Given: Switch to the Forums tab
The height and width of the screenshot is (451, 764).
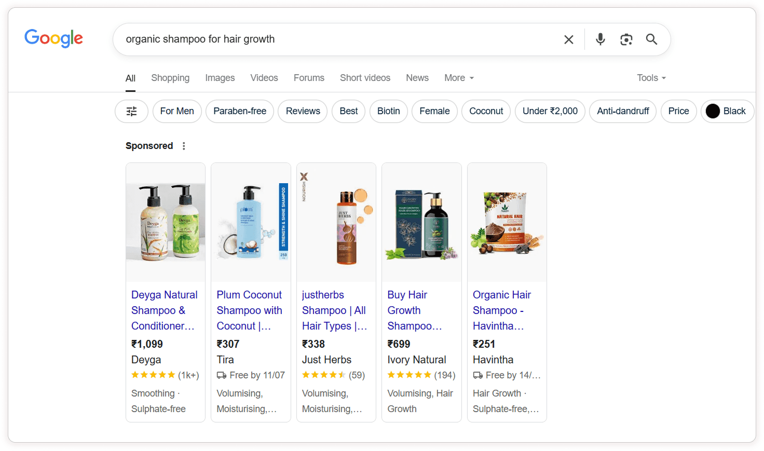Looking at the screenshot, I should 309,78.
